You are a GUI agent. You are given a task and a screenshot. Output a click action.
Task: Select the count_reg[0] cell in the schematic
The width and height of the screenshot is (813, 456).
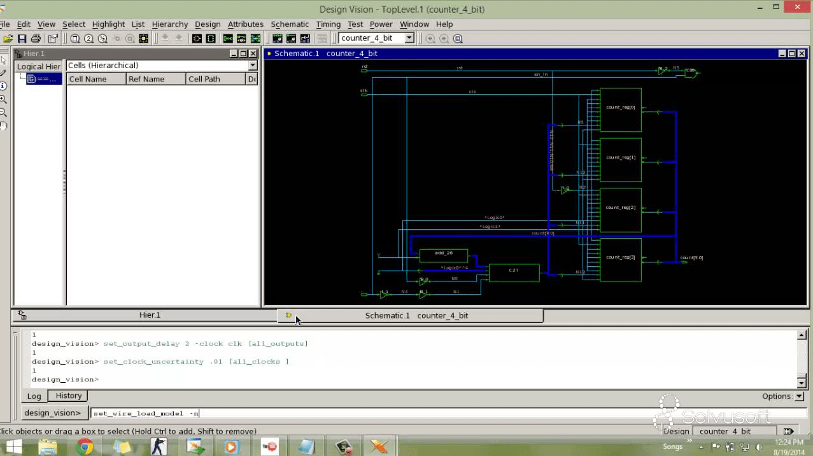[x=621, y=110]
